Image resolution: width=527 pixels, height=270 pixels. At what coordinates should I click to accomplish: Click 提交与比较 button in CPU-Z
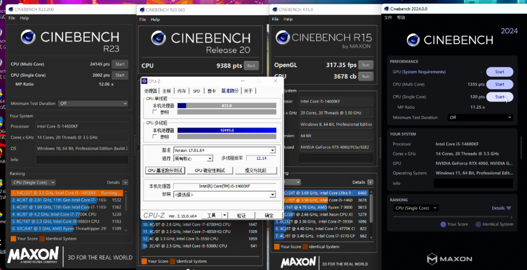(x=256, y=170)
